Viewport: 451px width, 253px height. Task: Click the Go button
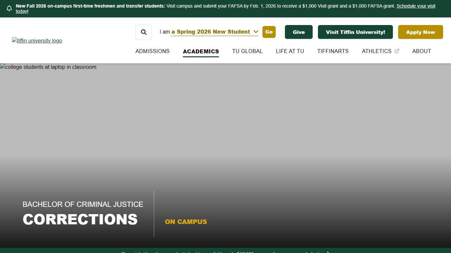(x=269, y=32)
